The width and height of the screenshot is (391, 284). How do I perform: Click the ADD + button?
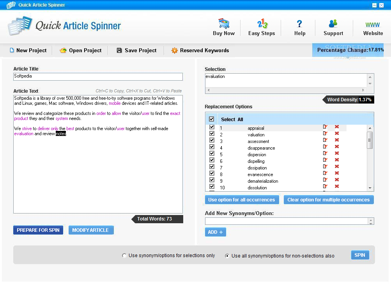coord(216,232)
